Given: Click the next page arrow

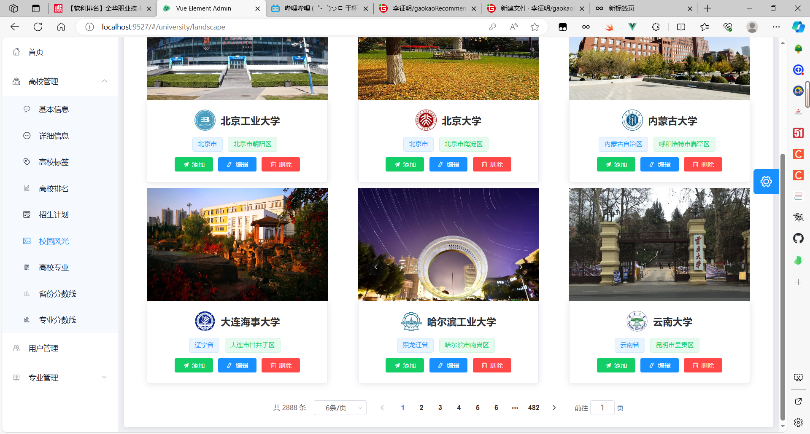Looking at the screenshot, I should (554, 407).
